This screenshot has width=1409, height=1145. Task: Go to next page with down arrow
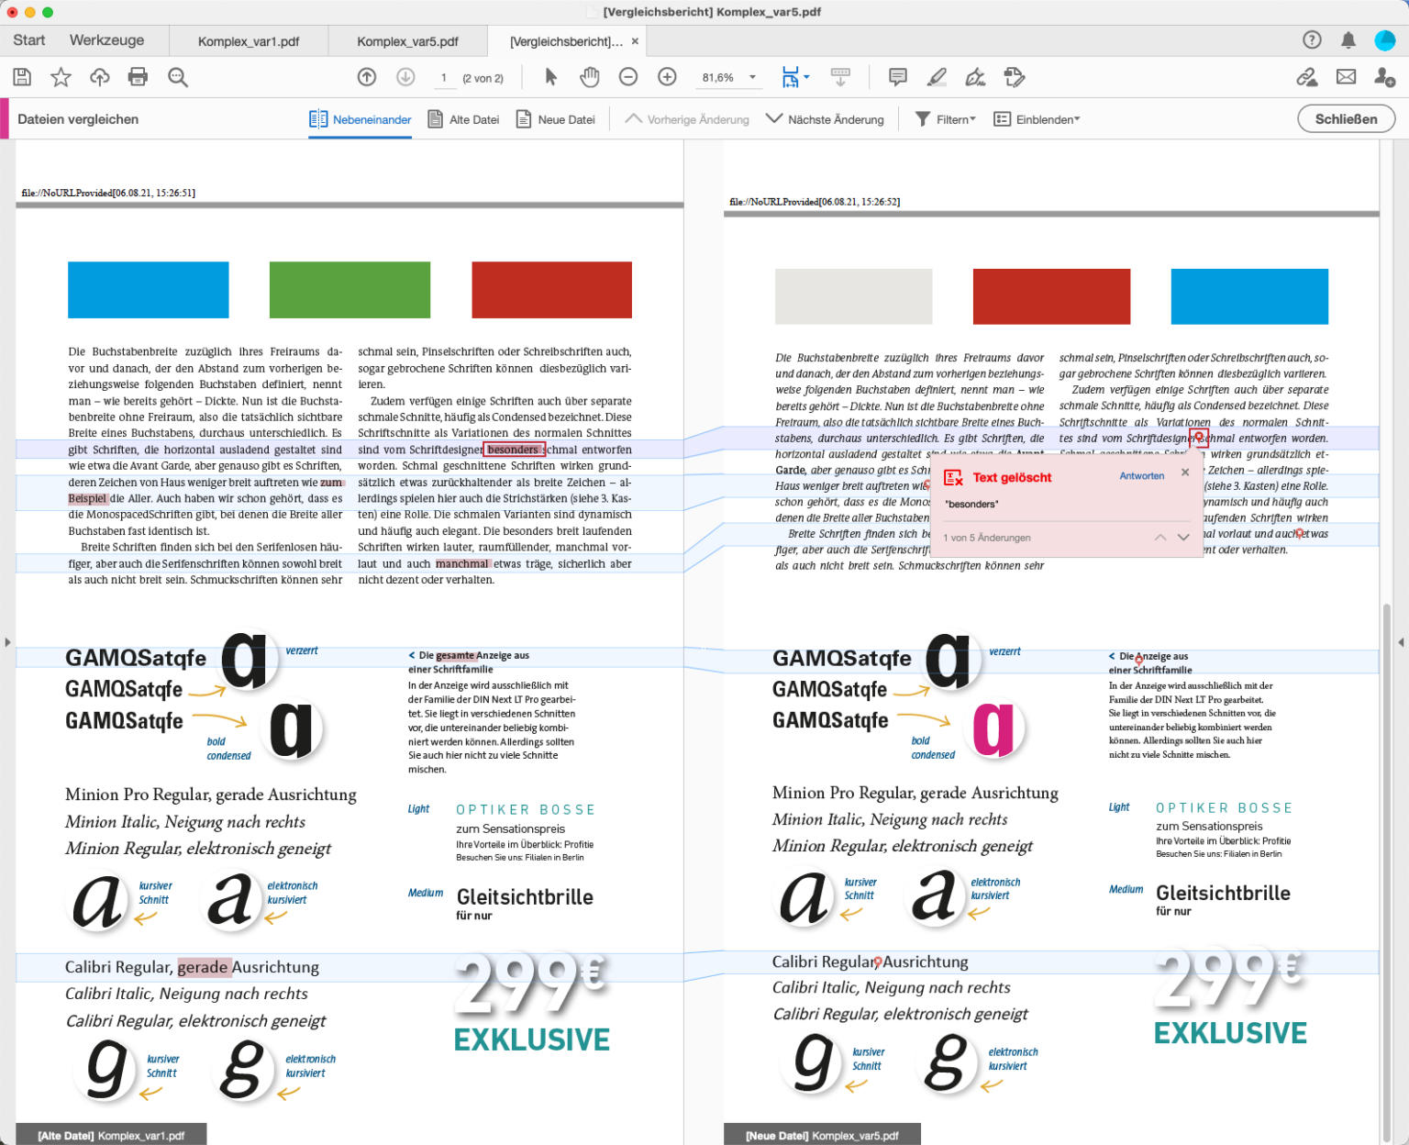click(x=405, y=78)
